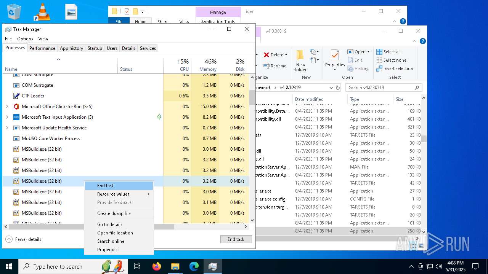
Task: Switch to the App history tab
Action: (71, 48)
